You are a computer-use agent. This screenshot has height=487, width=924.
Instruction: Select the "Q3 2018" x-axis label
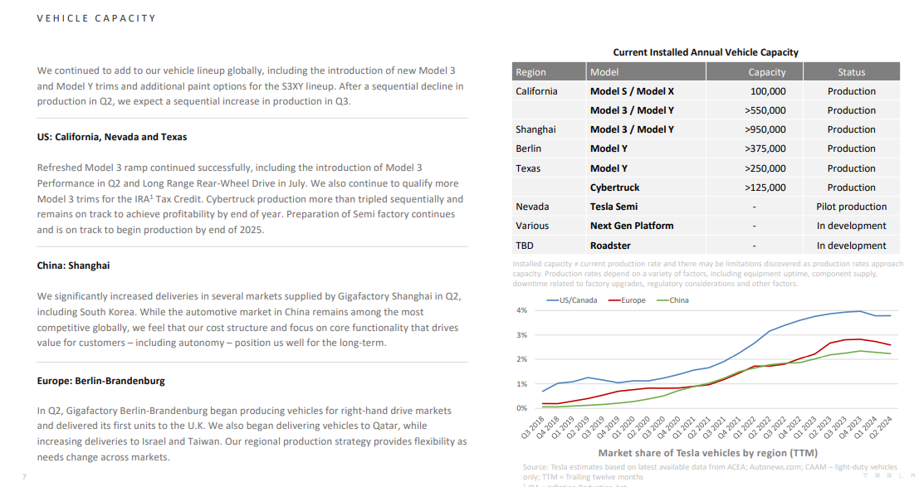[x=533, y=427]
